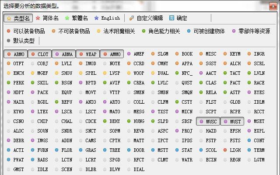Select the FURN data type
This screenshot has height=175, width=280.
tap(40, 150)
